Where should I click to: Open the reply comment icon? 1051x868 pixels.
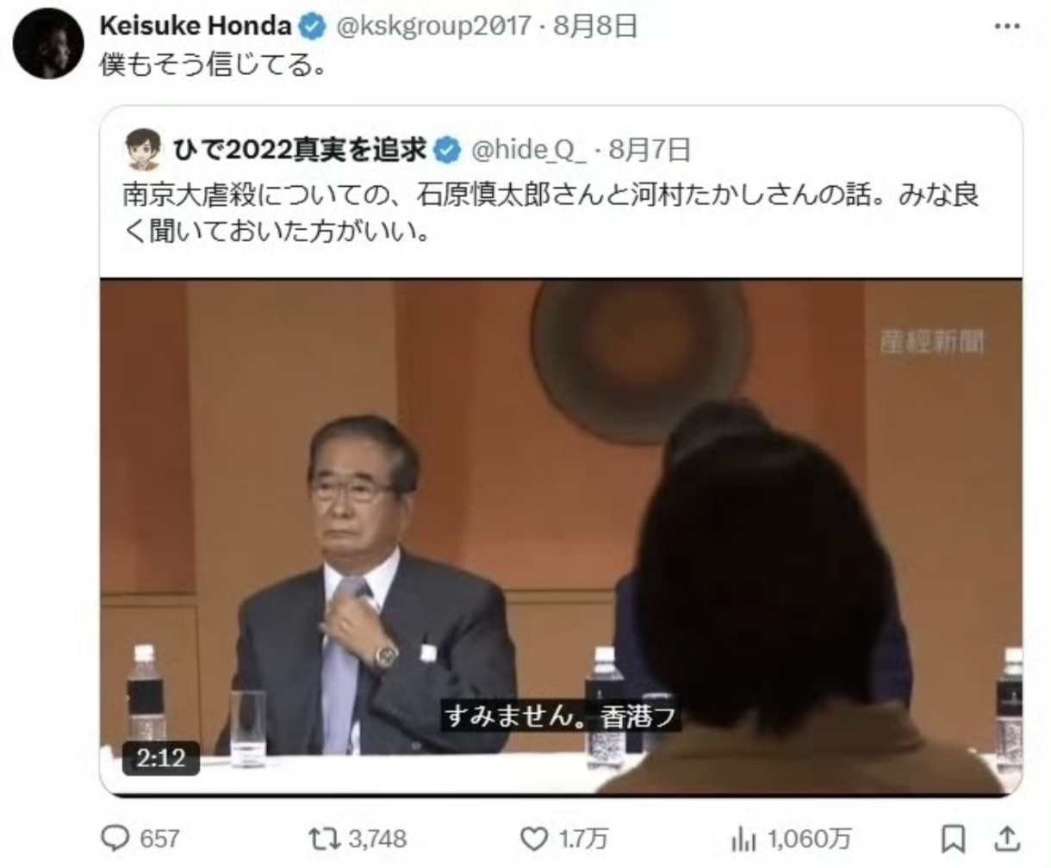click(114, 837)
